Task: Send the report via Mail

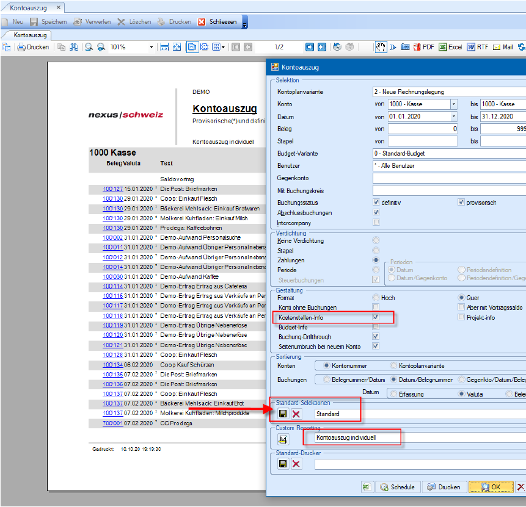Action: pos(503,47)
